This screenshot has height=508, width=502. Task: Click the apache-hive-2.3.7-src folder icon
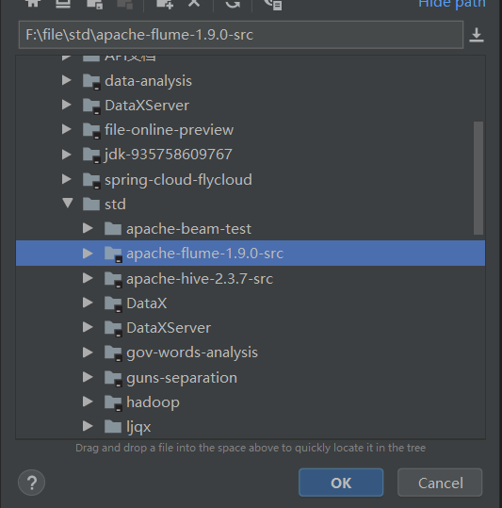click(113, 279)
